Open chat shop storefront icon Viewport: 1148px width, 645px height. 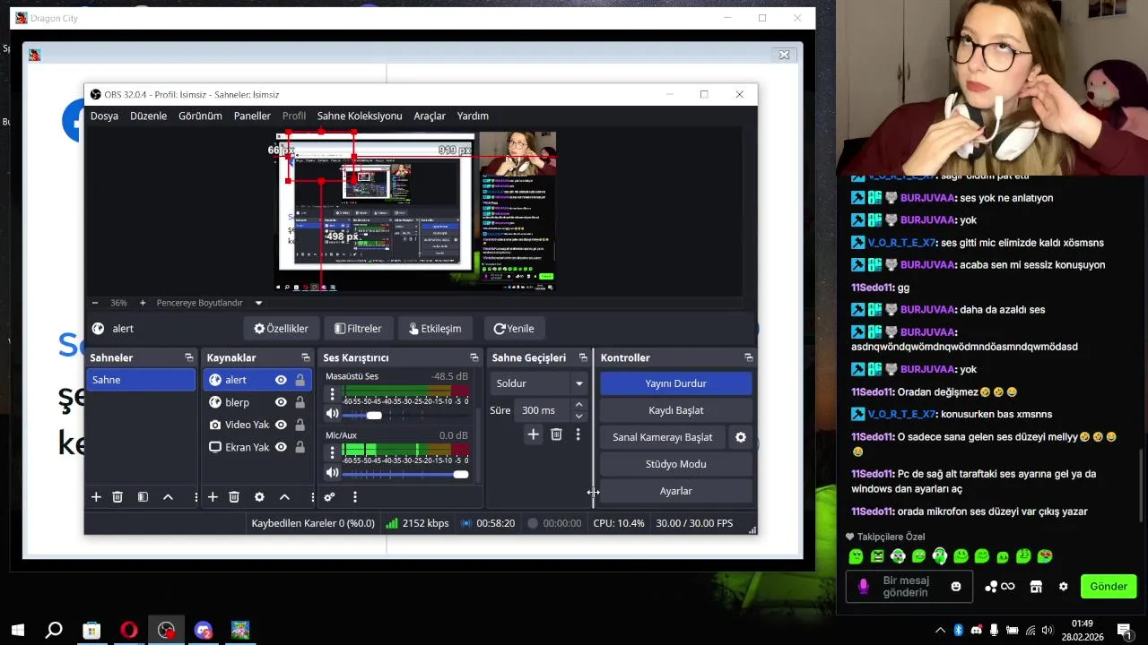[1036, 587]
